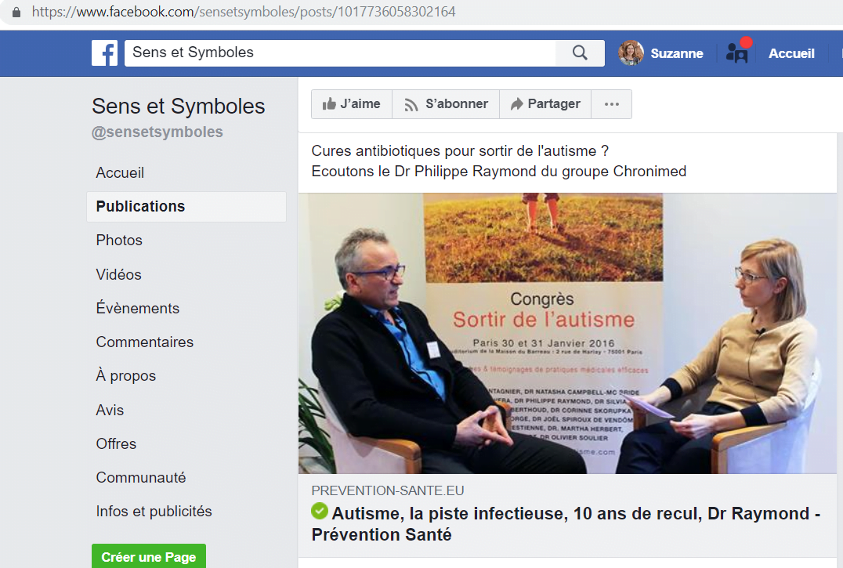The height and width of the screenshot is (568, 843).
Task: Open Suzanne's profile name link
Action: click(676, 53)
